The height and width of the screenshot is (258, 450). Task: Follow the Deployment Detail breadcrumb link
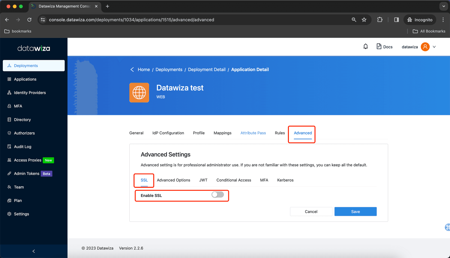click(x=207, y=69)
